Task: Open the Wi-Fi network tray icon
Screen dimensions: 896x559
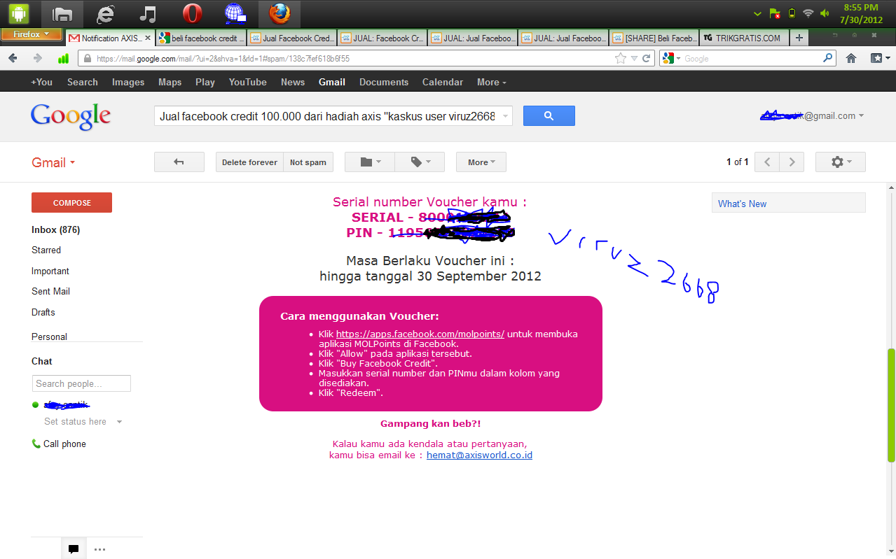Action: pyautogui.click(x=808, y=13)
